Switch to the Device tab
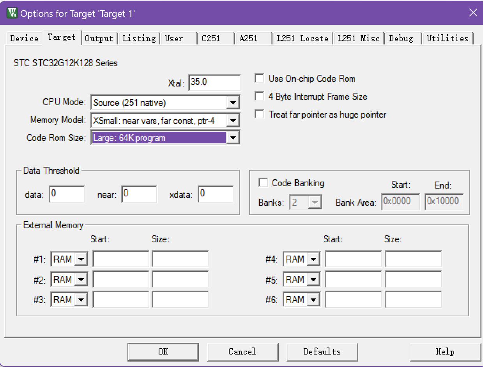This screenshot has height=367, width=483. (x=24, y=38)
